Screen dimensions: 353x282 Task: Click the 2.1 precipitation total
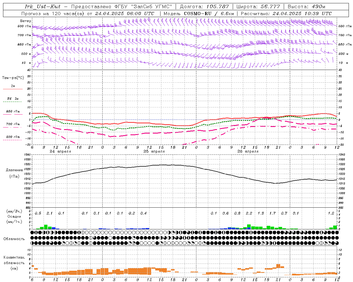point(50,213)
